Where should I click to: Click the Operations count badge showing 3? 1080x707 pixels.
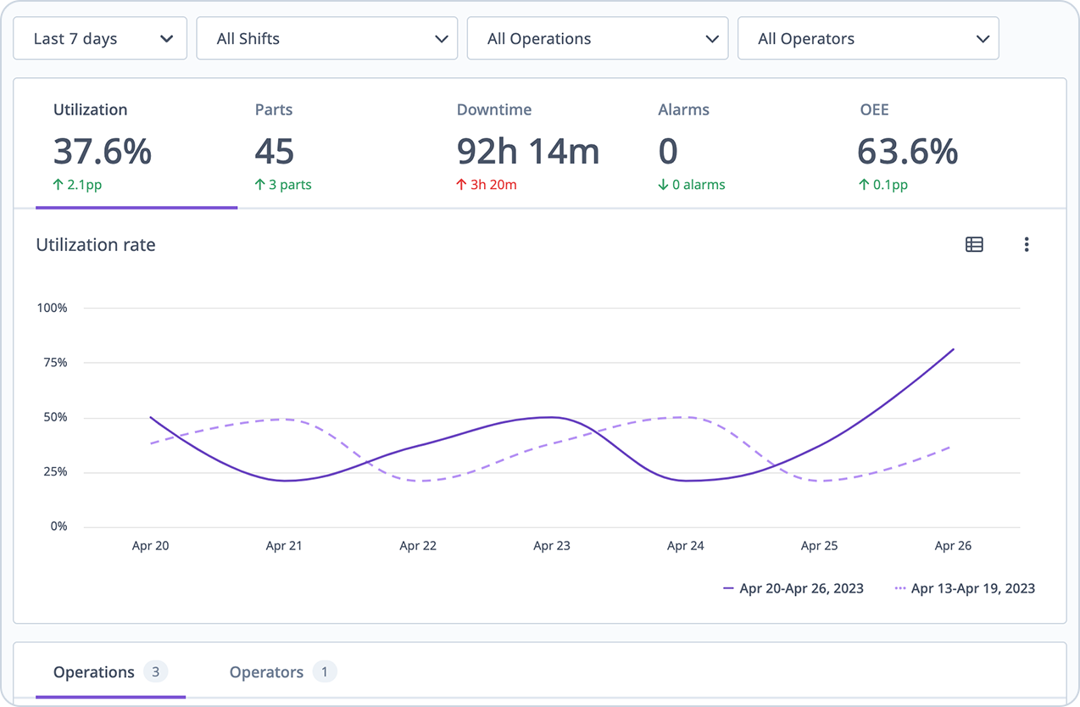tap(155, 672)
